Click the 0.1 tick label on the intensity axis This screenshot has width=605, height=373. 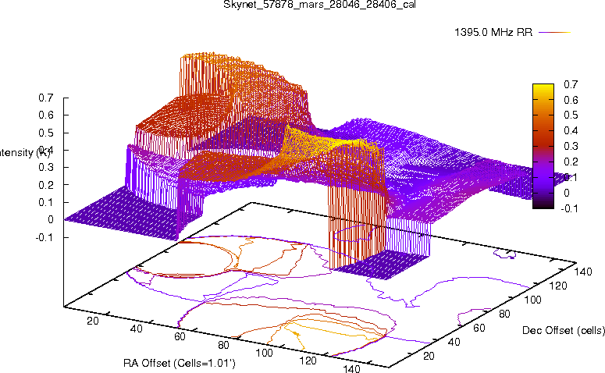tap(45, 202)
